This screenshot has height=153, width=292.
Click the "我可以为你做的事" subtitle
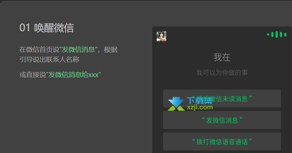222,73
